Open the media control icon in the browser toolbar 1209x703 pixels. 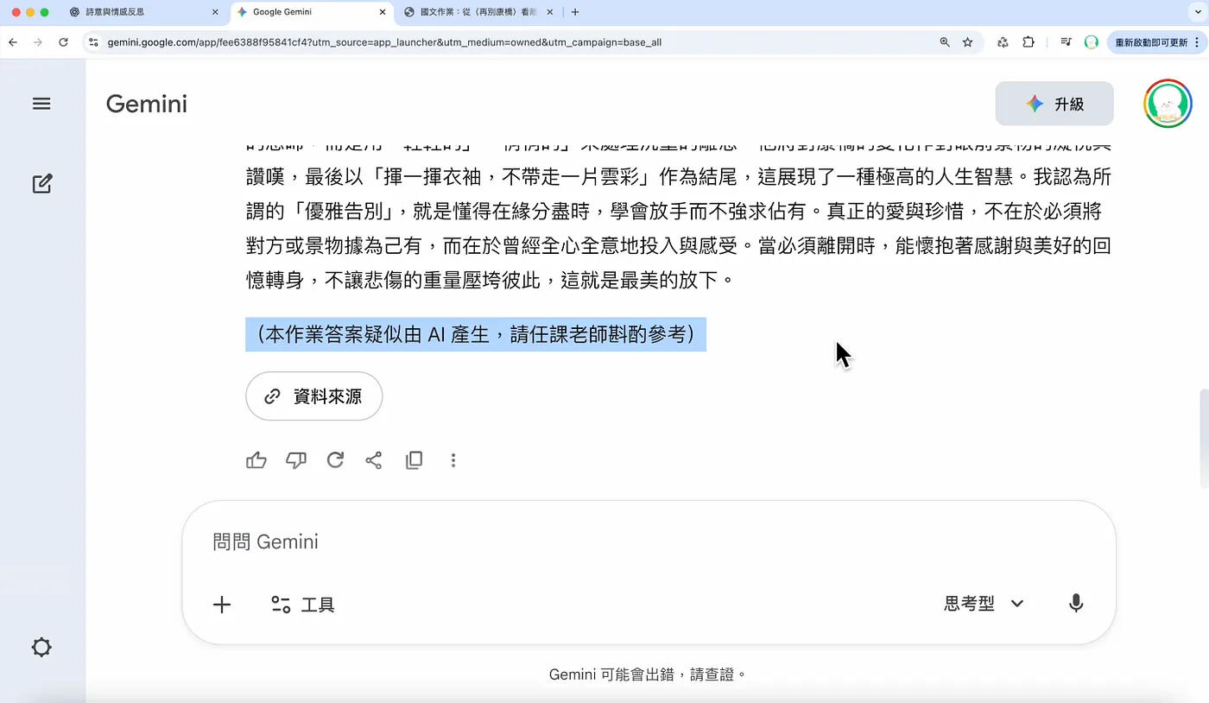coord(1067,41)
